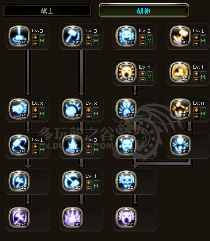Select the golden ring skill icon
The width and height of the screenshot is (210, 241).
(180, 72)
